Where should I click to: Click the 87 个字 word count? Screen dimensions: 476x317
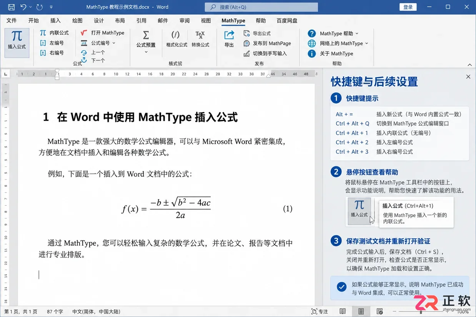coord(55,312)
